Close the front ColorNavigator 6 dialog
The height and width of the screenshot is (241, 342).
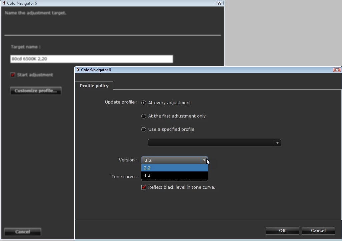point(337,70)
